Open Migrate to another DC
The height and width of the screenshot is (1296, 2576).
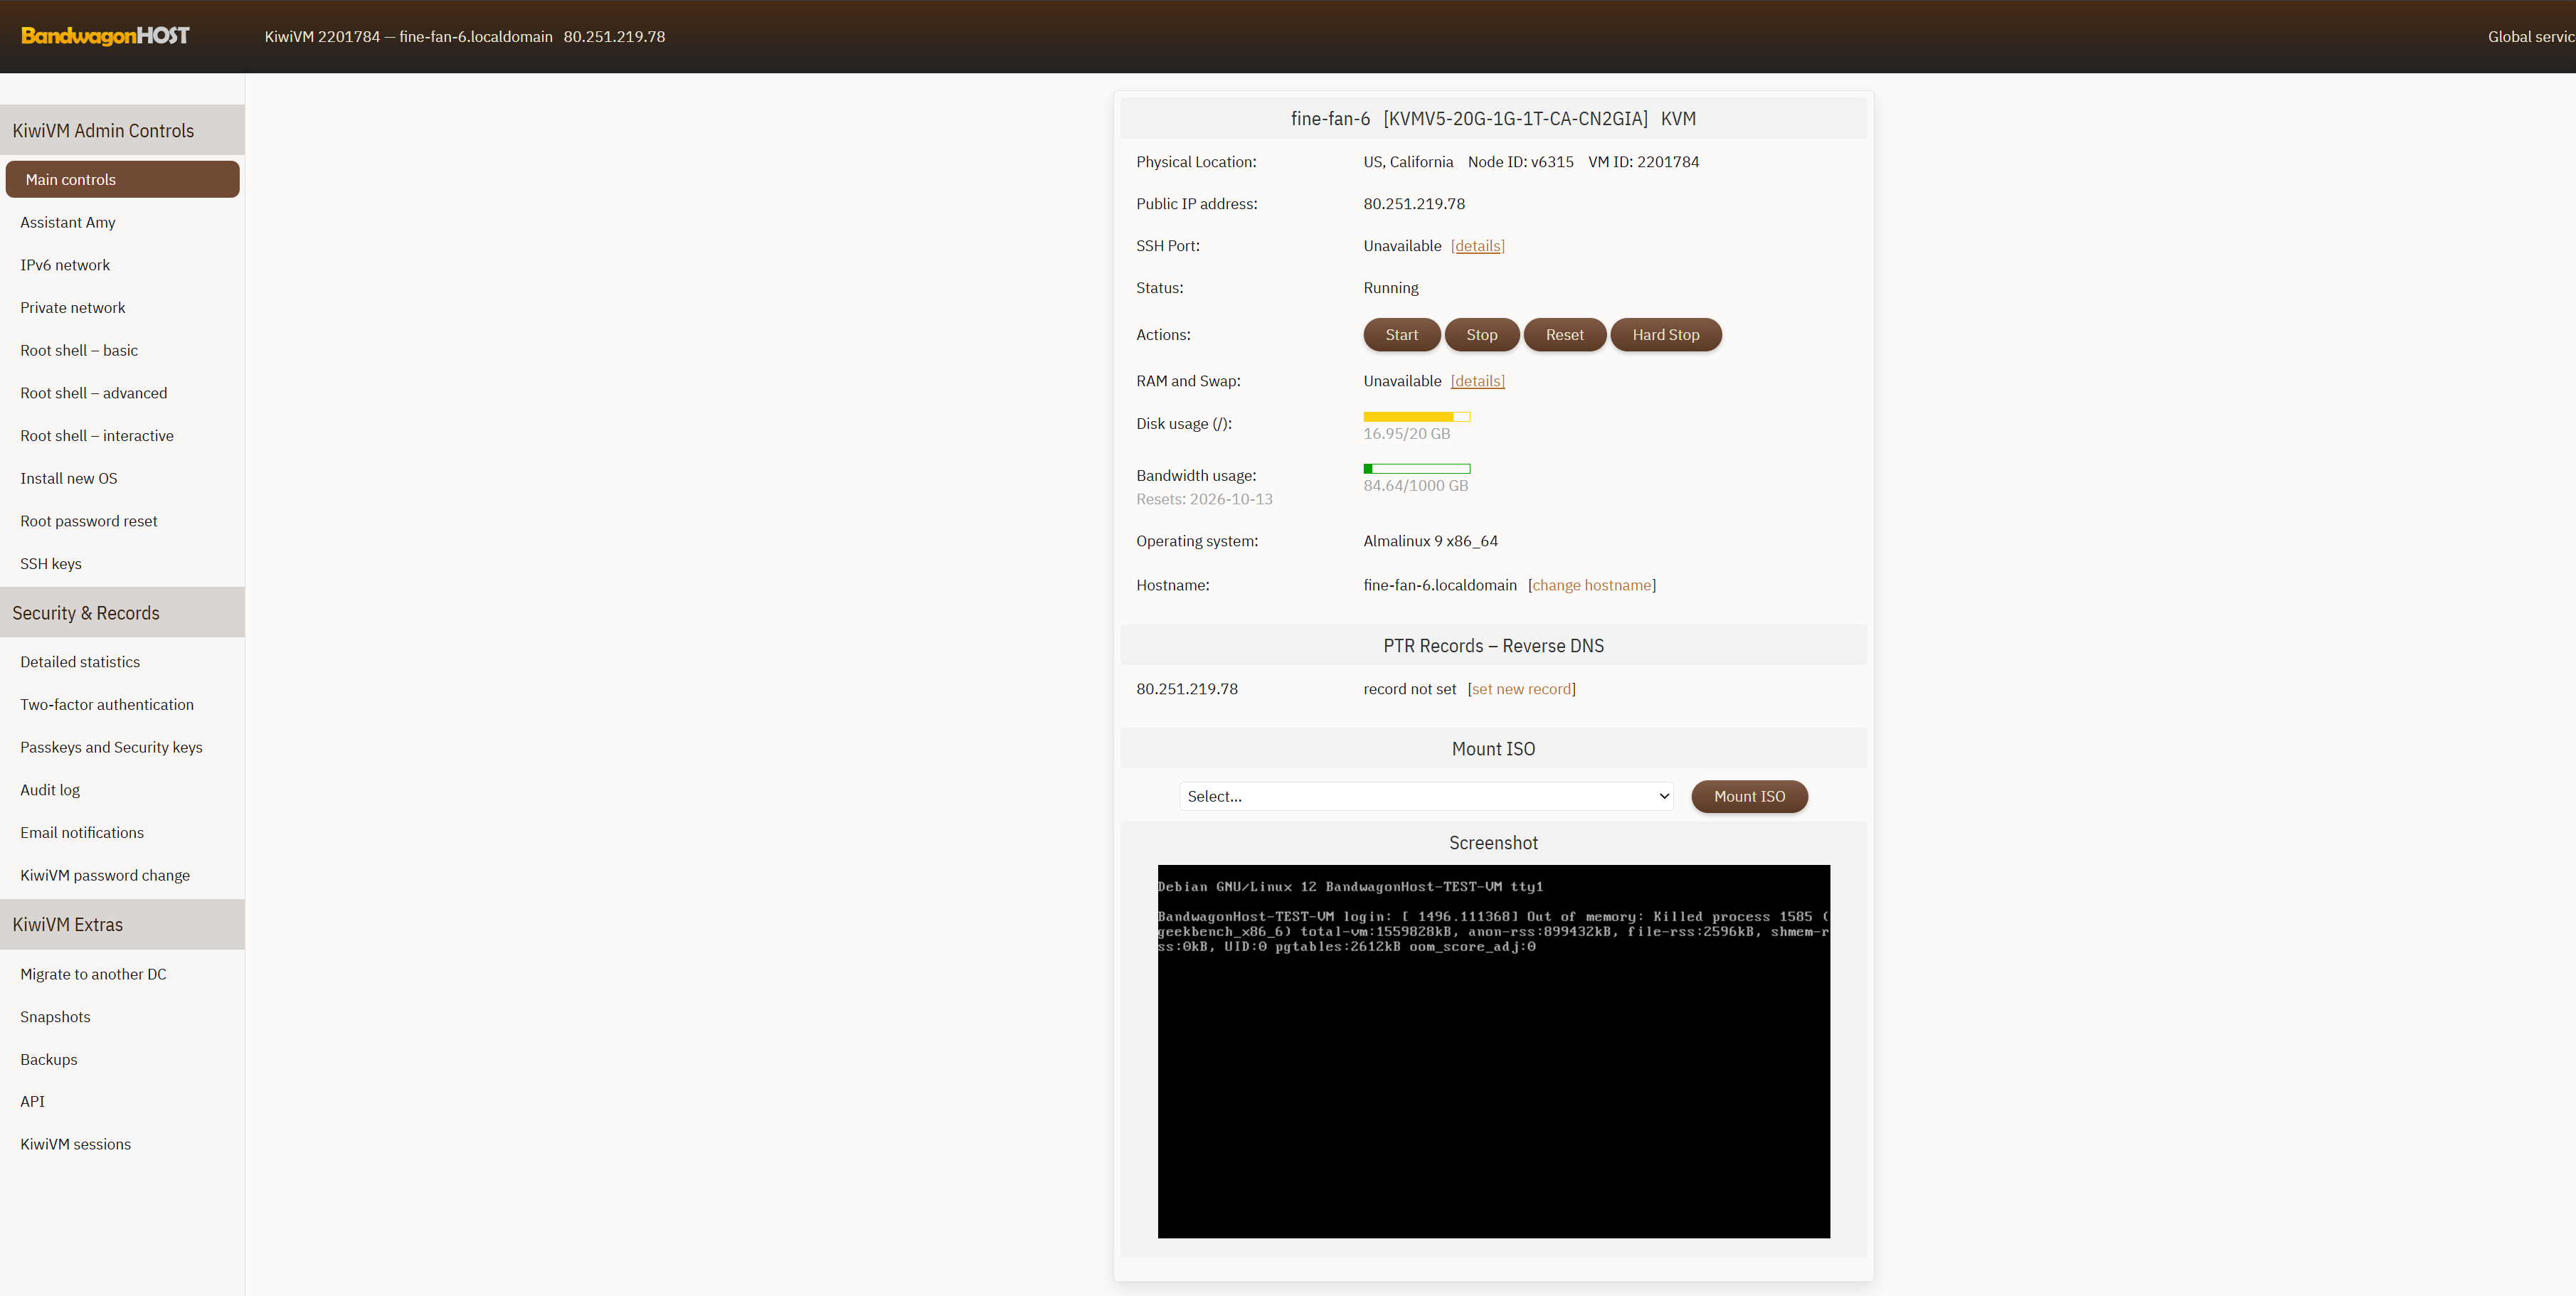point(93,974)
